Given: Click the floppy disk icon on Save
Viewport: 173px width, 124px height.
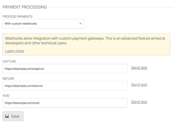Looking at the screenshot, I should click(x=7, y=116).
